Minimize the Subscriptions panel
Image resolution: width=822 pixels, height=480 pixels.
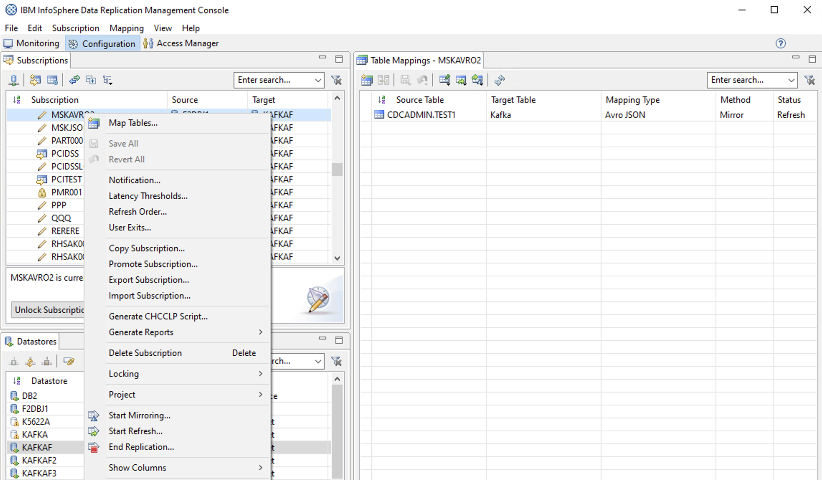click(x=322, y=57)
